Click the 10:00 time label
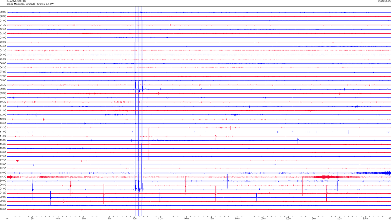391x220 pixels. 3,97
